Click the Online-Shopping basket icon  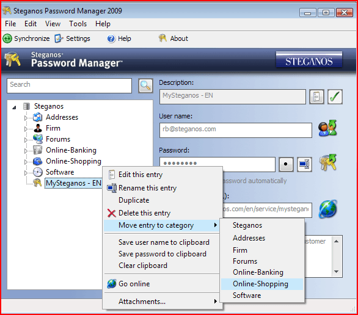(x=38, y=161)
